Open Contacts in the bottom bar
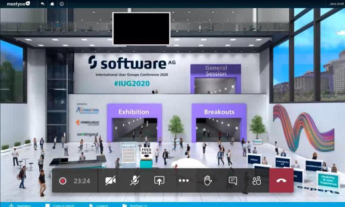The height and width of the screenshot is (207, 345). (x=102, y=205)
